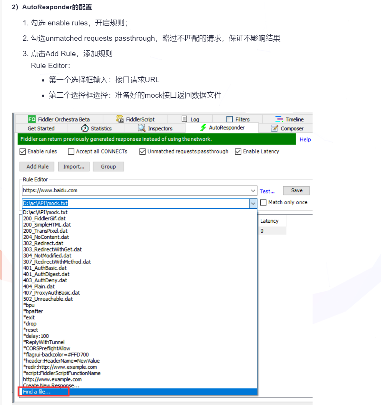Click the Add Rule button

37,167
